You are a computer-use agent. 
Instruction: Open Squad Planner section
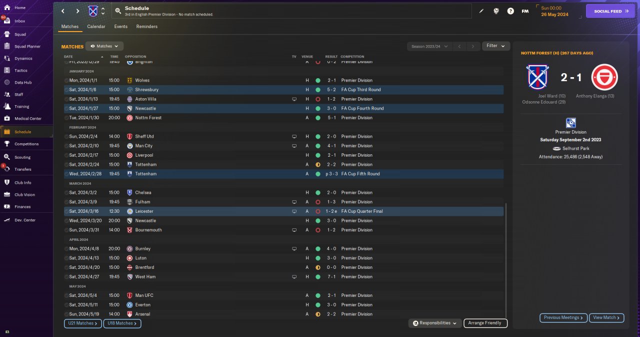[x=27, y=47]
